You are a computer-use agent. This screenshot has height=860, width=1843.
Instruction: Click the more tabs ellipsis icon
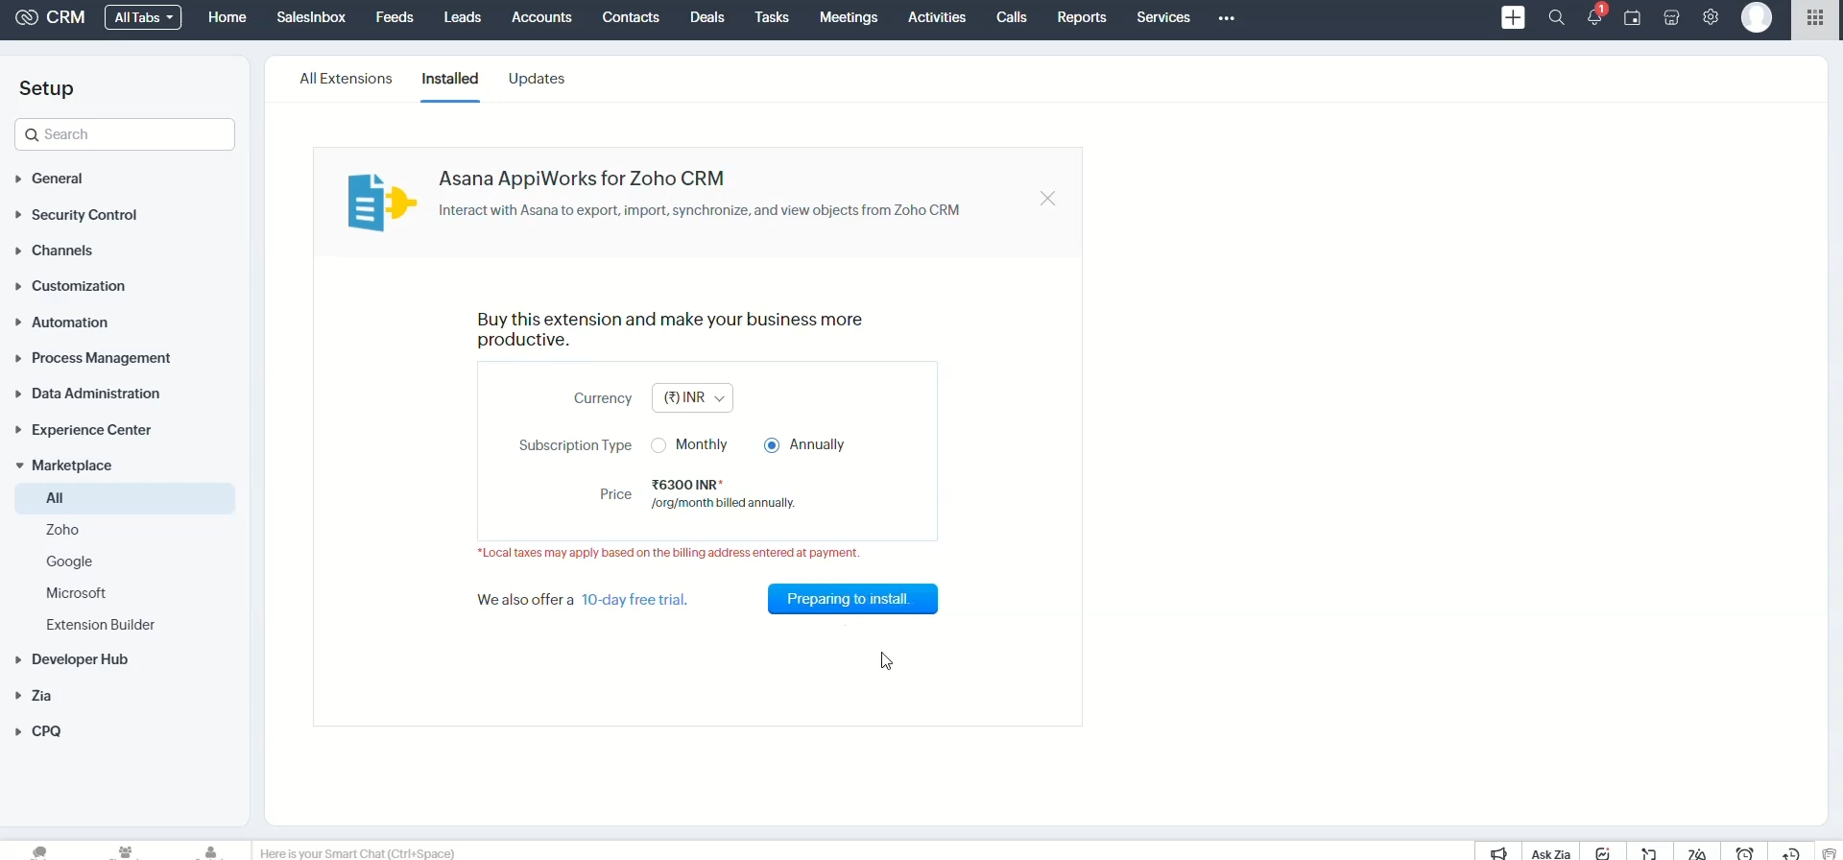coord(1227,18)
